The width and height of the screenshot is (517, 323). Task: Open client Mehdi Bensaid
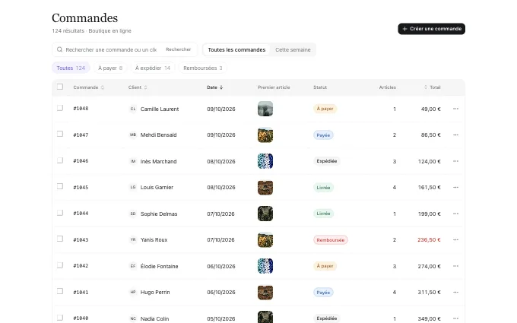pyautogui.click(x=159, y=135)
